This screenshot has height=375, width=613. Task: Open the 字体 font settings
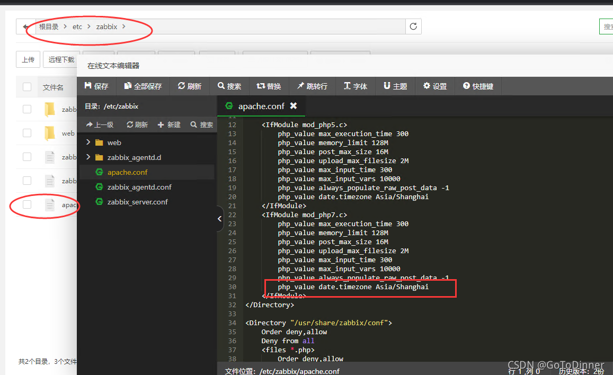[356, 86]
